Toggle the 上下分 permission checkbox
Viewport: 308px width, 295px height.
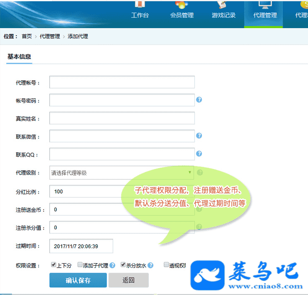[53, 265]
